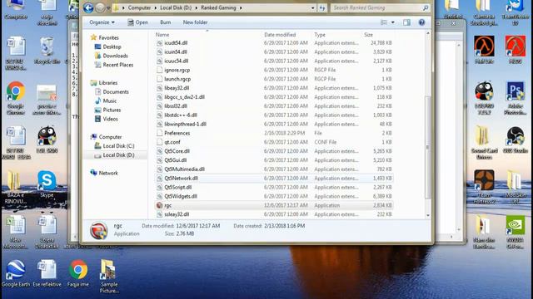This screenshot has height=299, width=533.
Task: Change view using the views icon
Action: (x=384, y=22)
